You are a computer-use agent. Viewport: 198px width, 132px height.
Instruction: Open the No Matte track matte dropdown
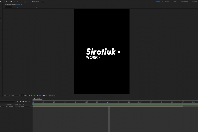(11, 106)
